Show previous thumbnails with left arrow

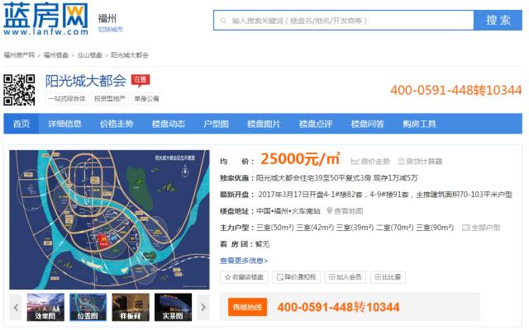16,307
